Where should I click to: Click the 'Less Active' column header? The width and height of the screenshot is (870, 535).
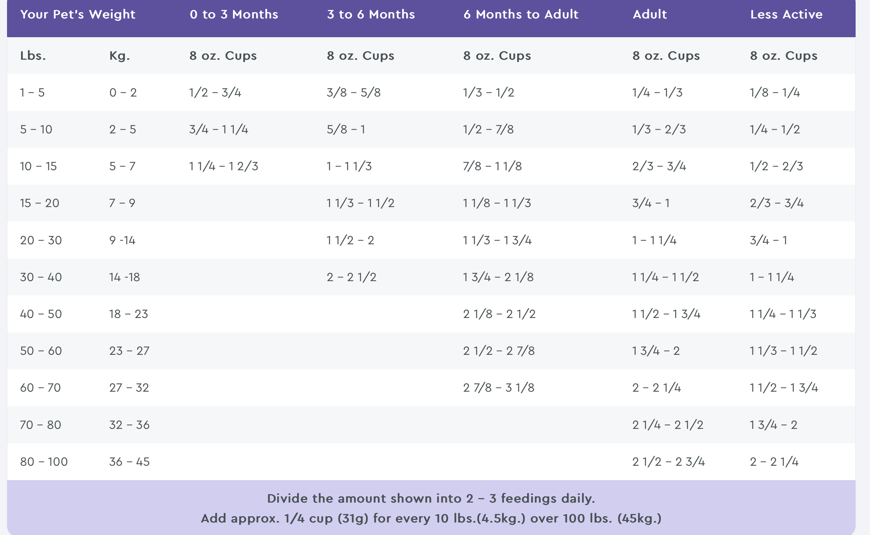point(786,14)
